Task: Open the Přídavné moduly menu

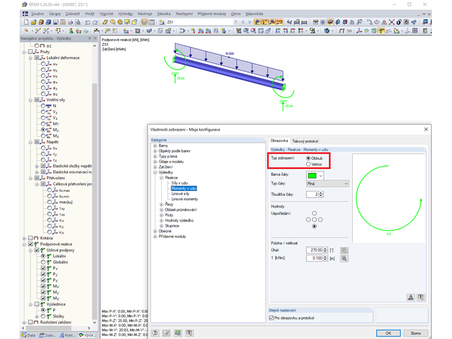Action: click(x=212, y=14)
